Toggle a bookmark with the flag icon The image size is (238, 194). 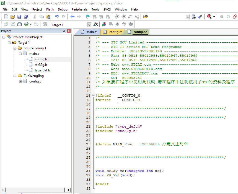point(88,17)
